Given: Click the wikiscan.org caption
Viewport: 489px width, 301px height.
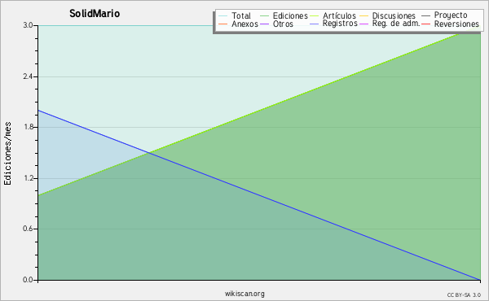Looking at the screenshot, I should click(x=244, y=294).
